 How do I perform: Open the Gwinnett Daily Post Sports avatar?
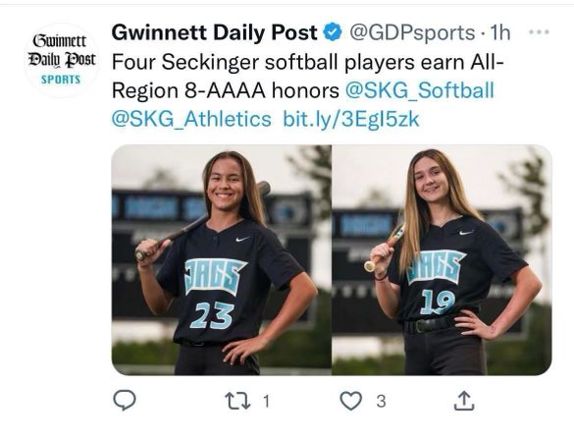[x=62, y=60]
